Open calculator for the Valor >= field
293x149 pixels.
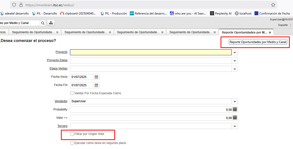(235, 118)
